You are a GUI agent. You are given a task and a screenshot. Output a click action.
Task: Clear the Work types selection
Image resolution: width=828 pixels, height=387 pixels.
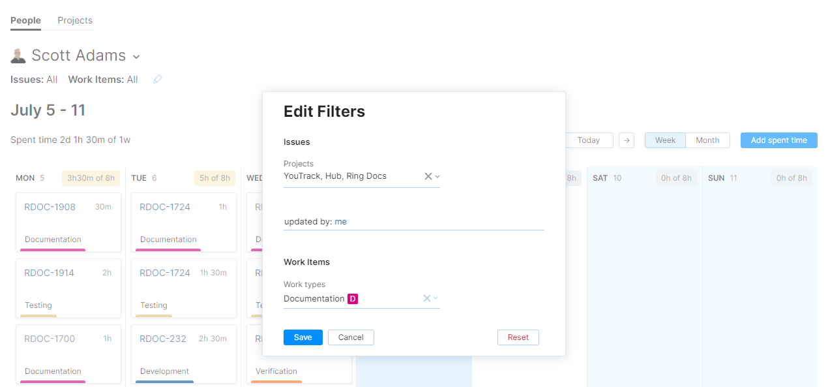(426, 298)
